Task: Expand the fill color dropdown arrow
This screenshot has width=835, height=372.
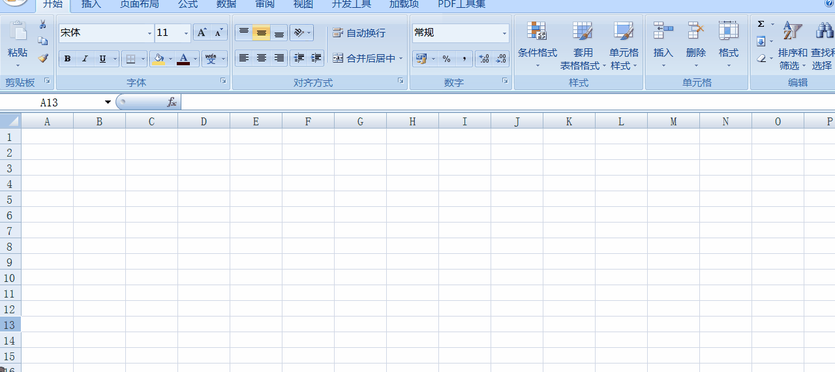Action: [171, 59]
